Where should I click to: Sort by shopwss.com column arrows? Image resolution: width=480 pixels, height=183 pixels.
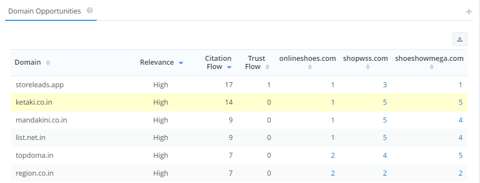(x=368, y=67)
